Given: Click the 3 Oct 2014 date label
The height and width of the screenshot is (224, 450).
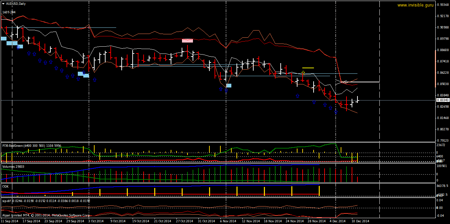Looking at the screenshot, I should click(96, 221).
